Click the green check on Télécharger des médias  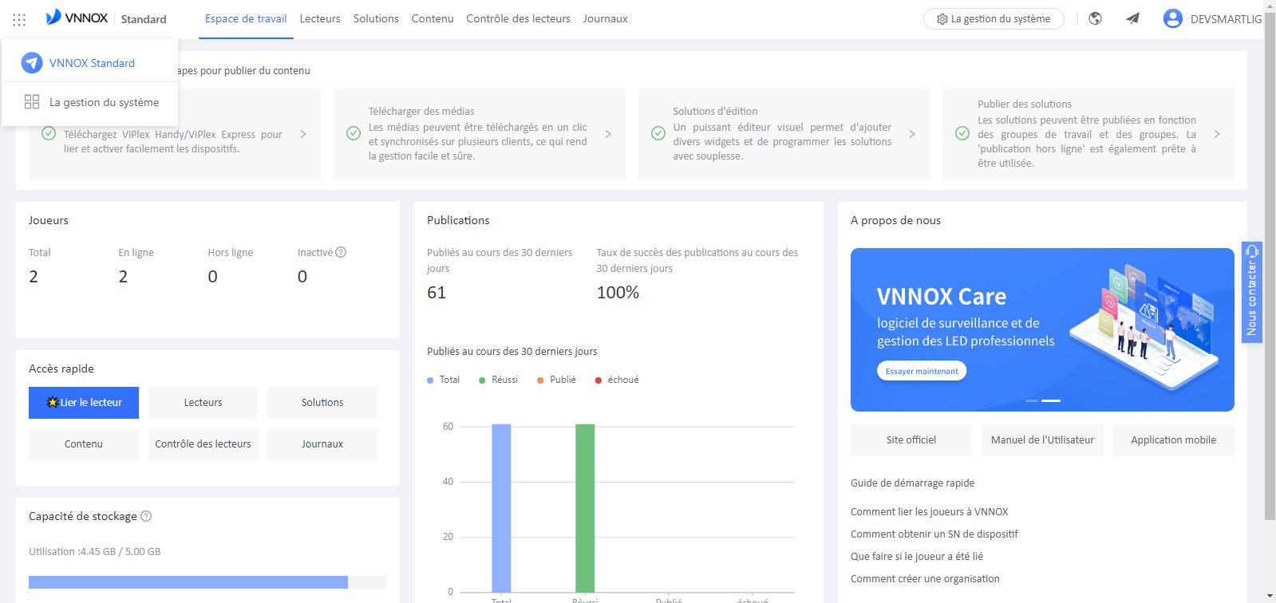[354, 133]
